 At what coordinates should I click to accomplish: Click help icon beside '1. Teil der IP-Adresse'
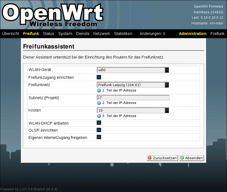99,91
